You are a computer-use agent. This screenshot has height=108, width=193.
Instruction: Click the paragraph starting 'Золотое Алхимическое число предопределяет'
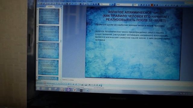(132, 36)
